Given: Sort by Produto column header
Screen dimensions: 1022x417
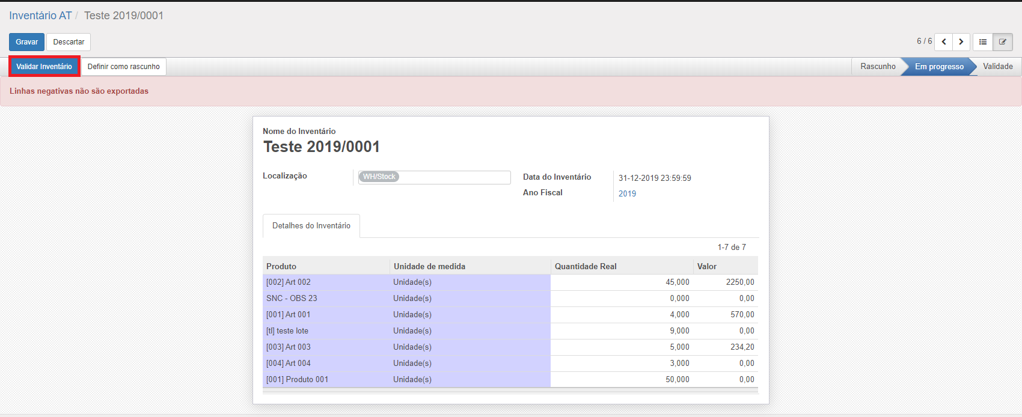Looking at the screenshot, I should click(281, 266).
